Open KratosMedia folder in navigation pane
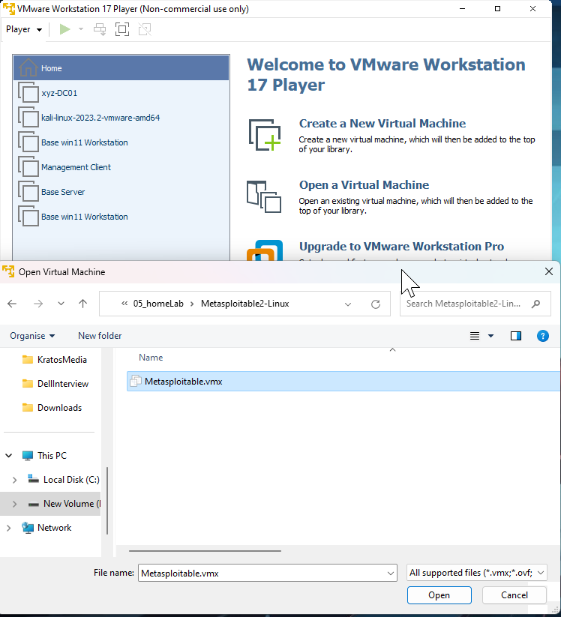561x617 pixels. [54, 360]
